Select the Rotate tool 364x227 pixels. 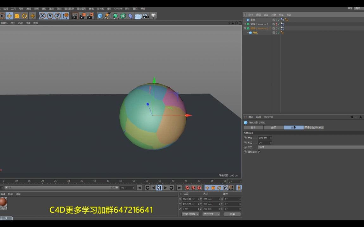(x=25, y=16)
